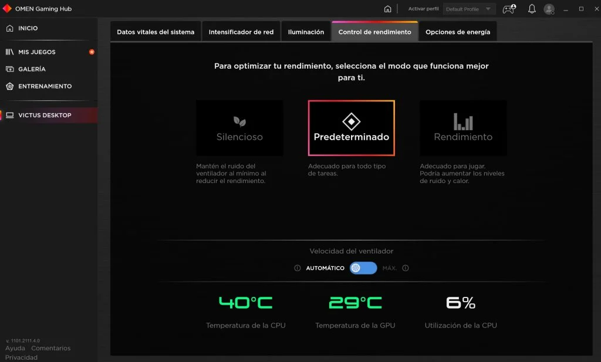
Task: Click the OMEN red diamond logo
Action: (7, 8)
